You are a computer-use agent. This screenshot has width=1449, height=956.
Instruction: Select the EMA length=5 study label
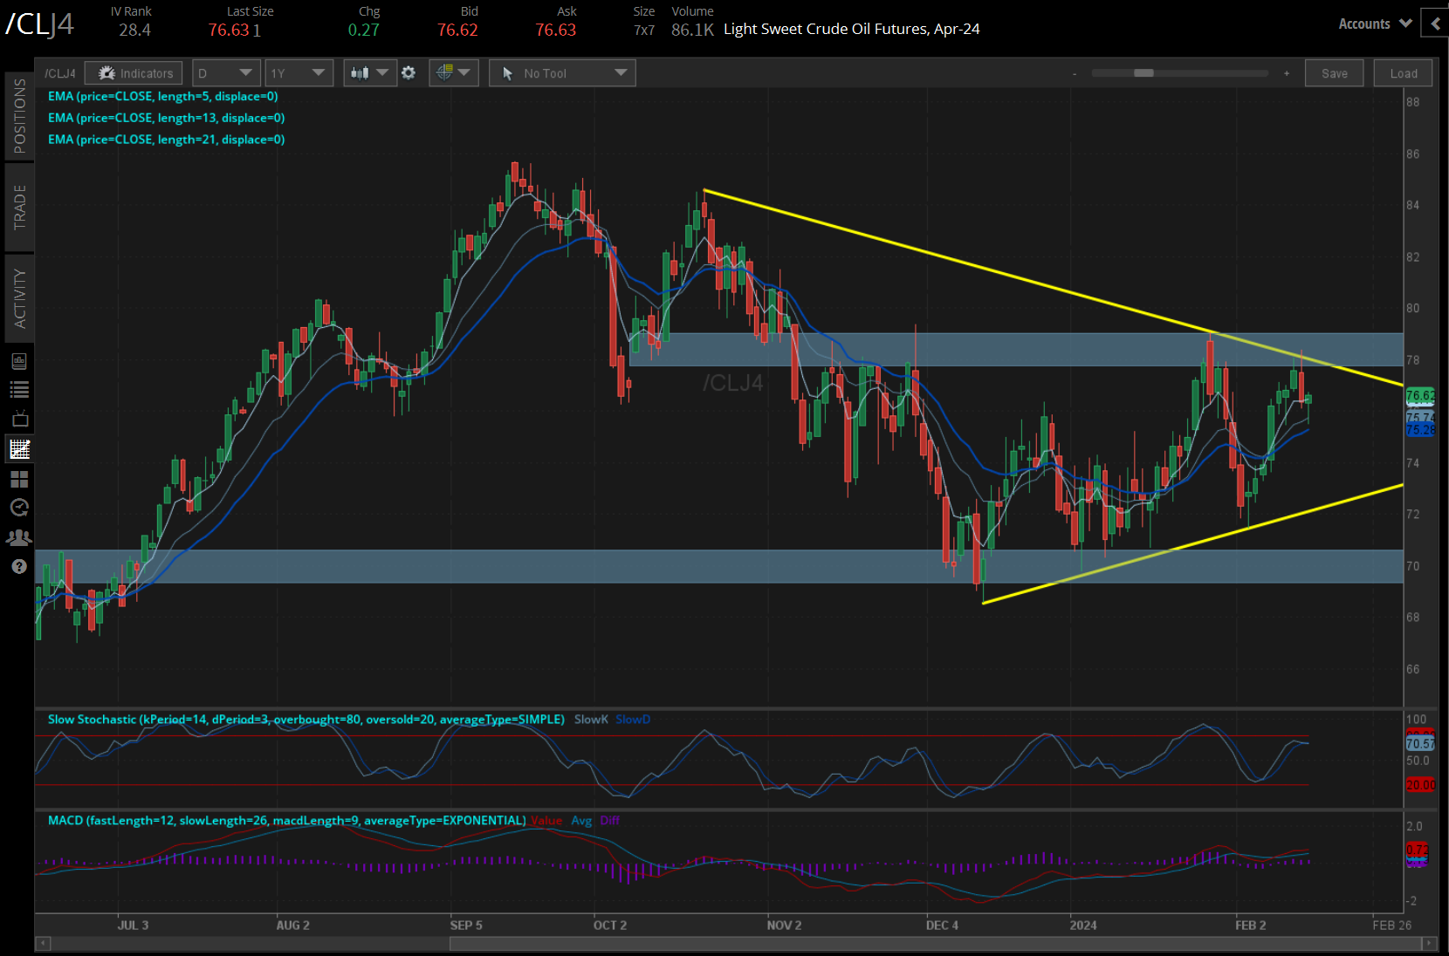pos(163,97)
